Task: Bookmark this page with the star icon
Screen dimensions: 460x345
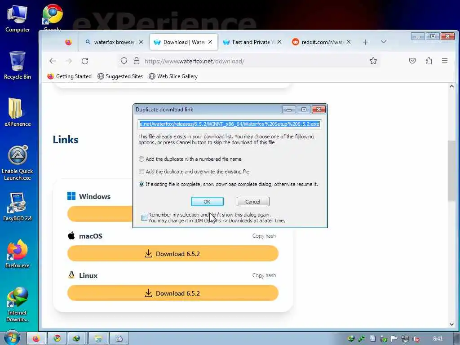Action: click(x=373, y=61)
